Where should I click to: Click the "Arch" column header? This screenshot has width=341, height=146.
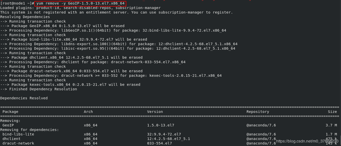[x=88, y=112]
